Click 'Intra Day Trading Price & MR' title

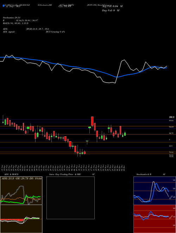click(x=65, y=174)
